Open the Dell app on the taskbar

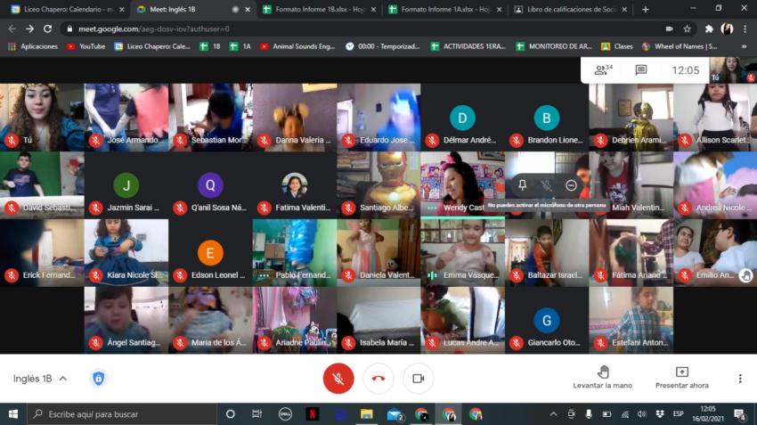point(285,414)
